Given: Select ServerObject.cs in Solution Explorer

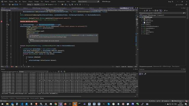Looking at the screenshot, I should coord(150,32).
